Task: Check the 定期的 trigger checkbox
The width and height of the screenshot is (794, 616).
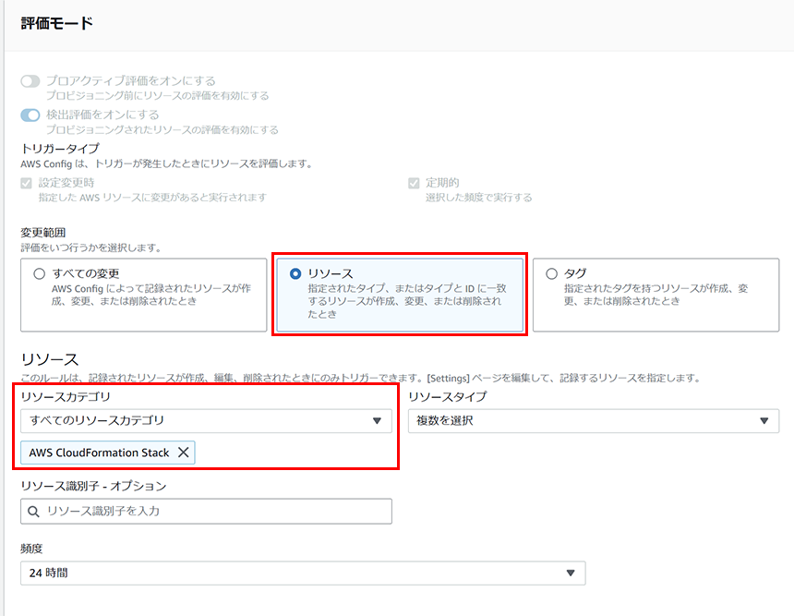Action: pyautogui.click(x=414, y=184)
